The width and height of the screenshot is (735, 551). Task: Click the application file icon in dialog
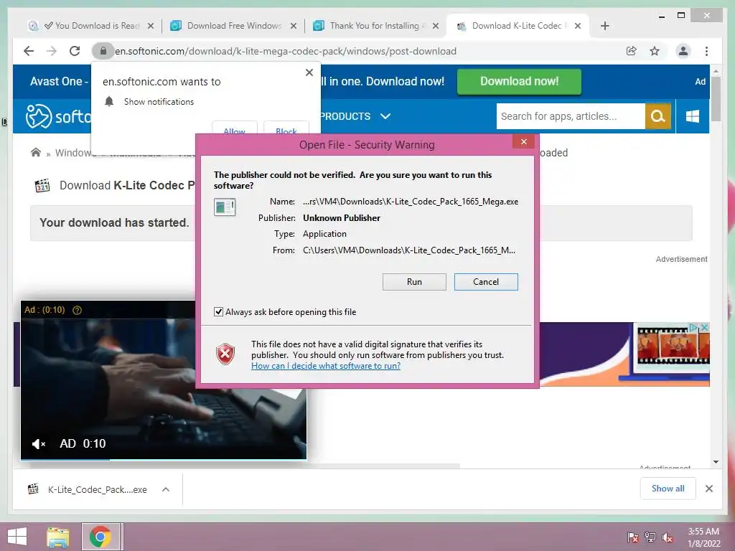pos(225,207)
